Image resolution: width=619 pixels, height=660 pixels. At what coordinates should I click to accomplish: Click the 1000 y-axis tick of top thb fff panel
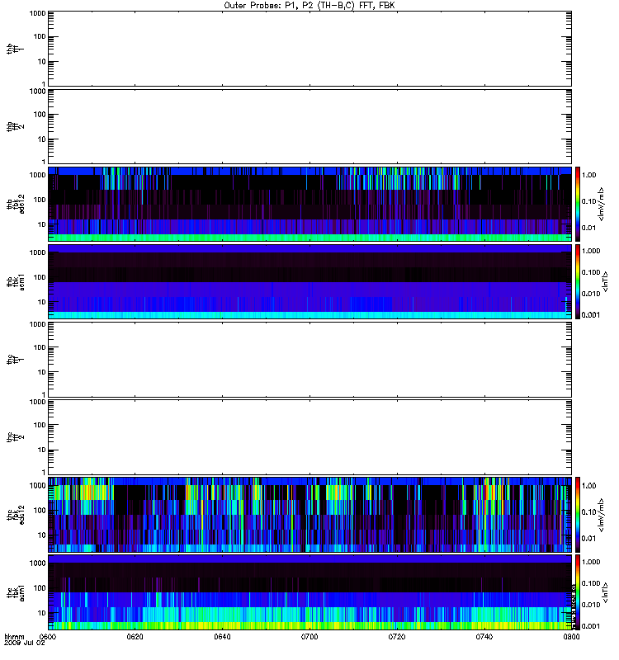37,13
